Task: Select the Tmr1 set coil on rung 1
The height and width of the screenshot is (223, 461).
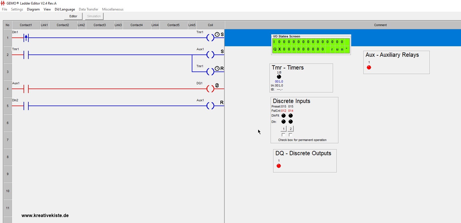Action: [210, 38]
